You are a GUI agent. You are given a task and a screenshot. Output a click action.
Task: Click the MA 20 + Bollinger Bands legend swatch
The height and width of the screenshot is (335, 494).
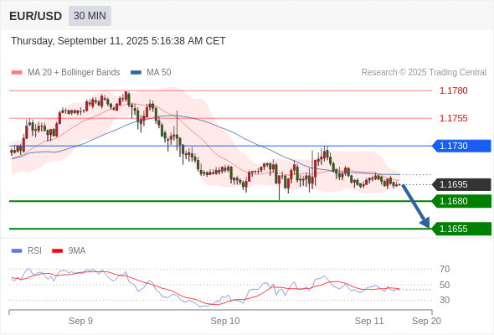pyautogui.click(x=17, y=73)
